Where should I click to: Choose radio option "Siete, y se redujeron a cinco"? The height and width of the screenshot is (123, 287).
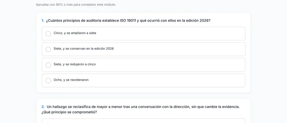coord(48,65)
